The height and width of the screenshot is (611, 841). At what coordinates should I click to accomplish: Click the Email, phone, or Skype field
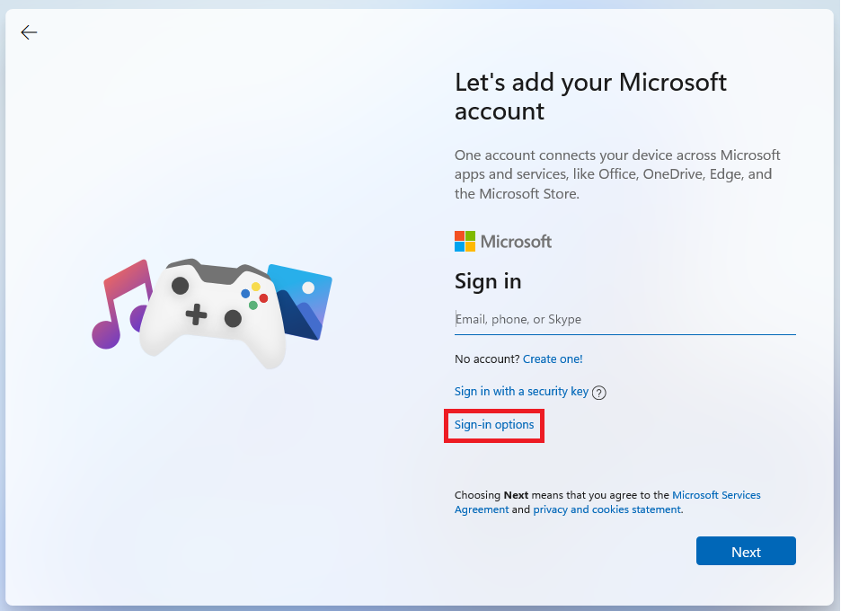[624, 320]
